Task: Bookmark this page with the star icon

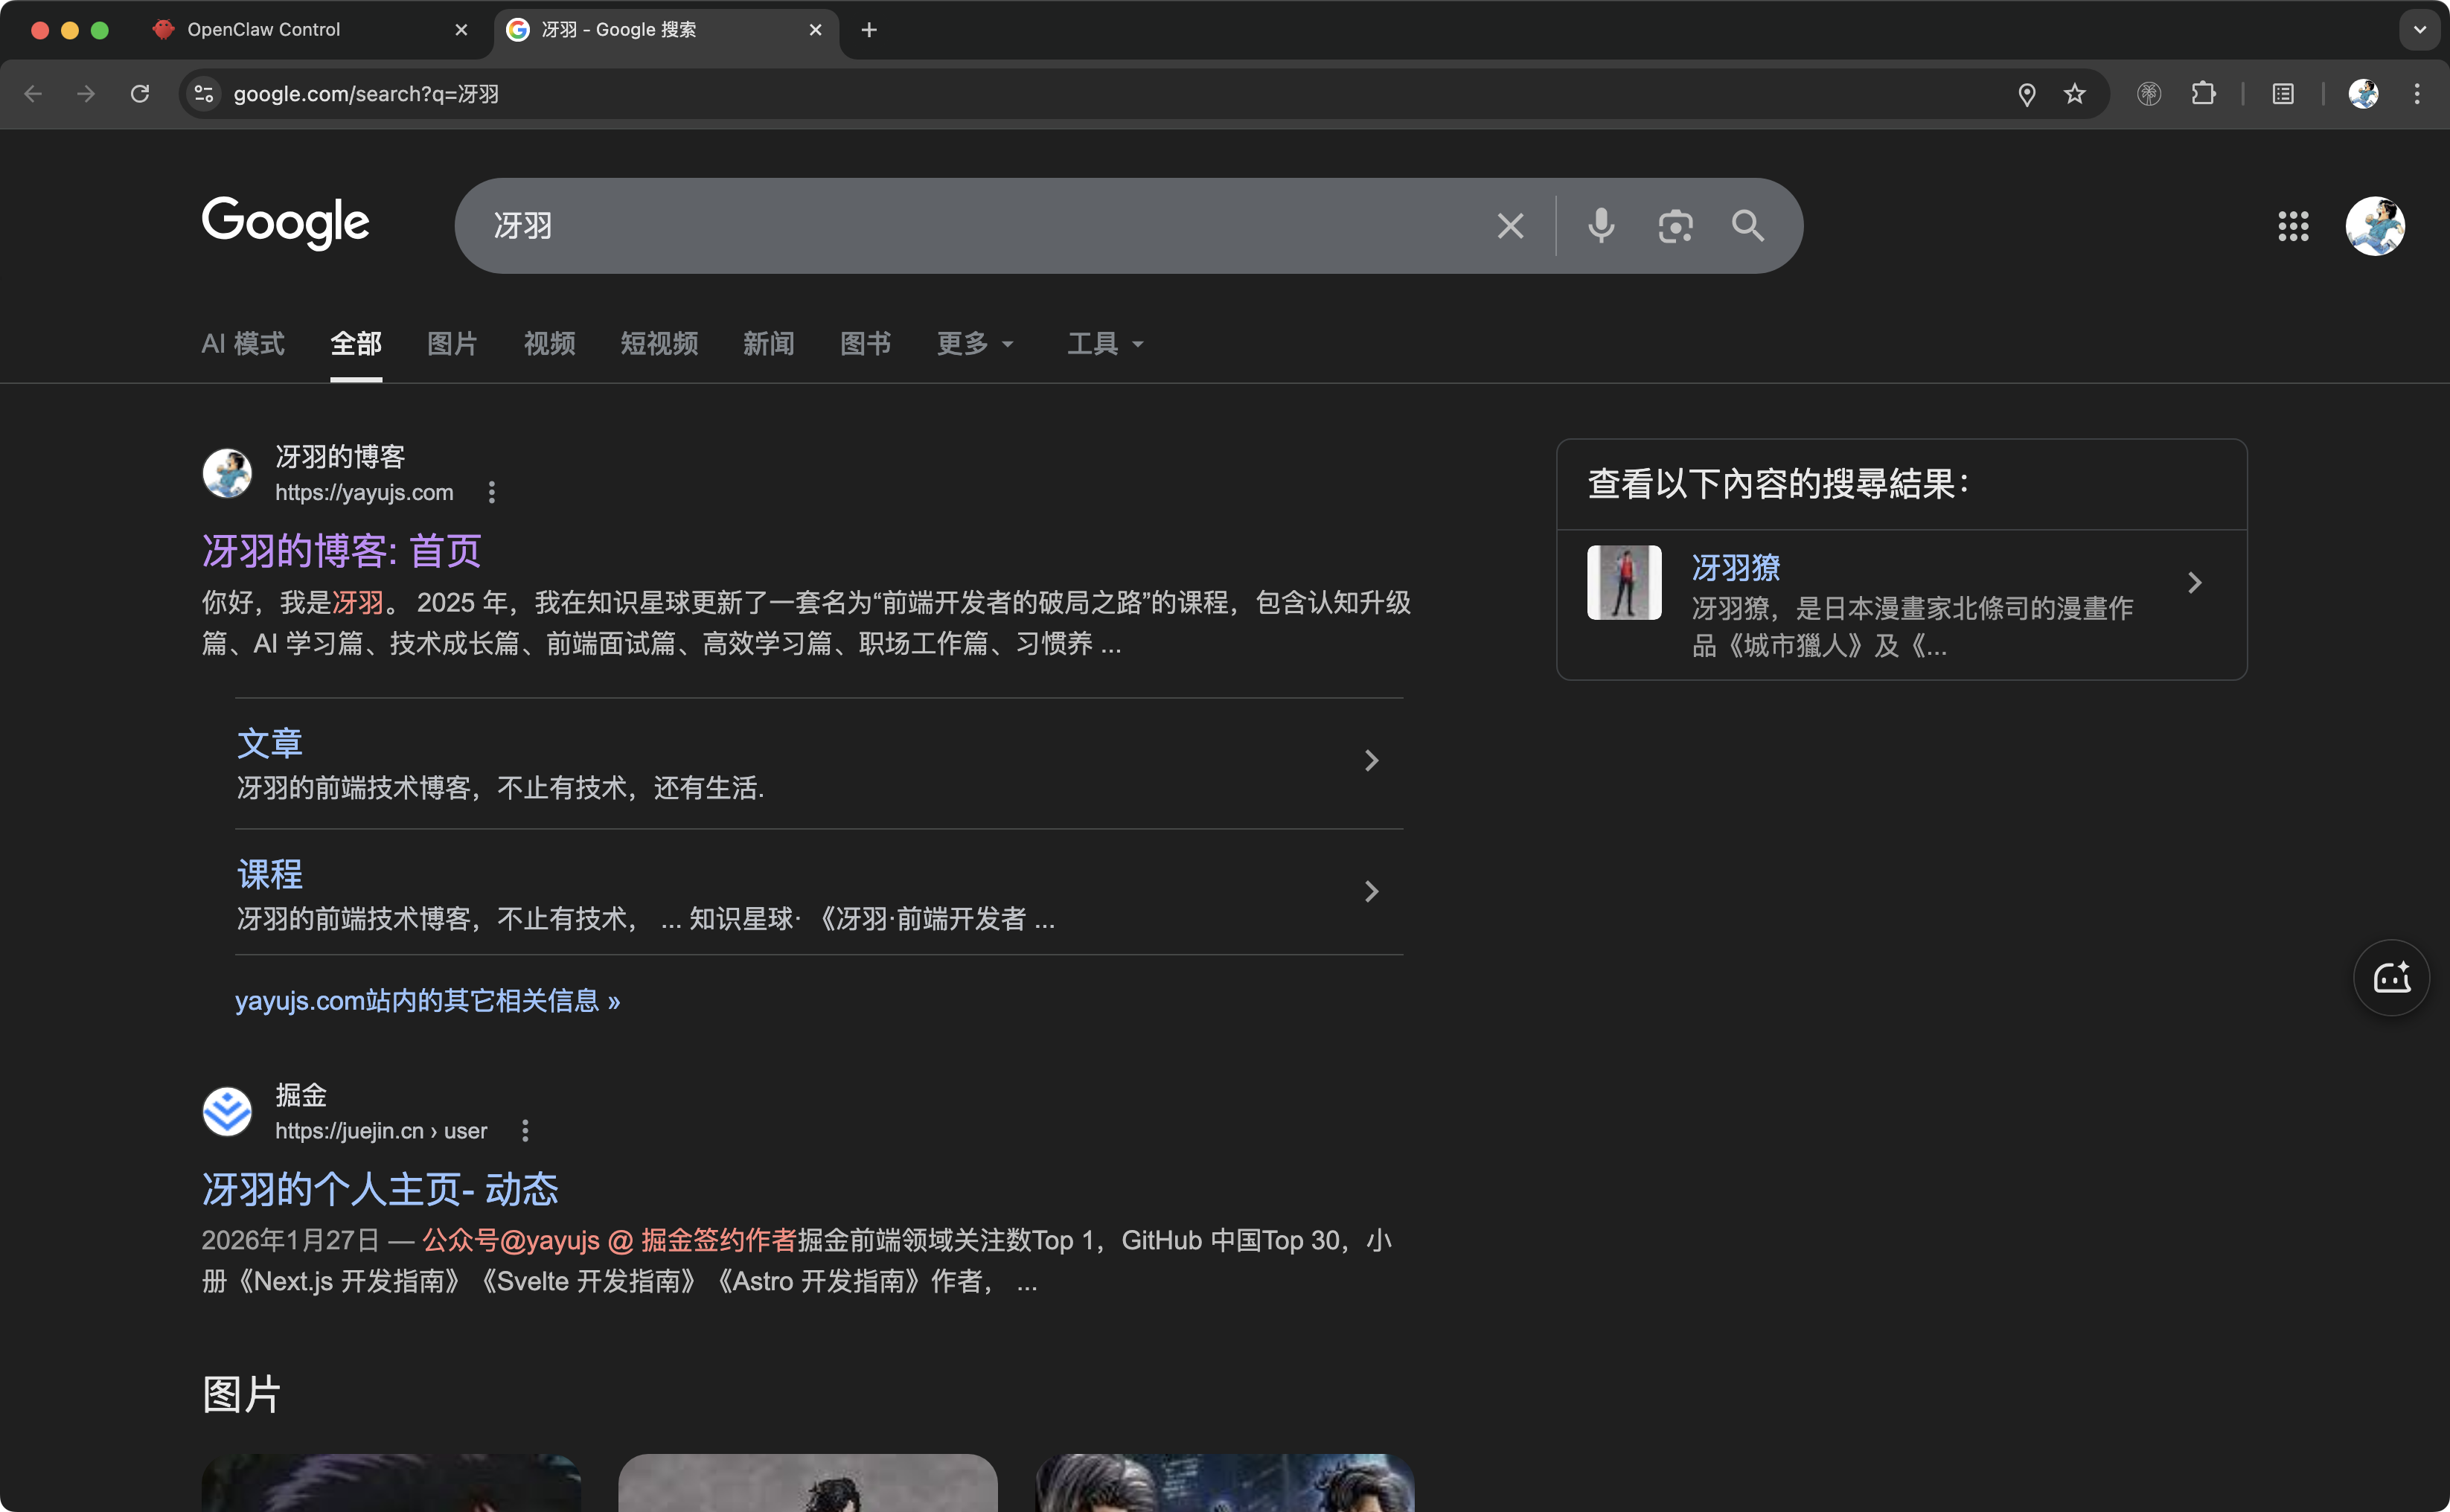Action: click(2075, 94)
